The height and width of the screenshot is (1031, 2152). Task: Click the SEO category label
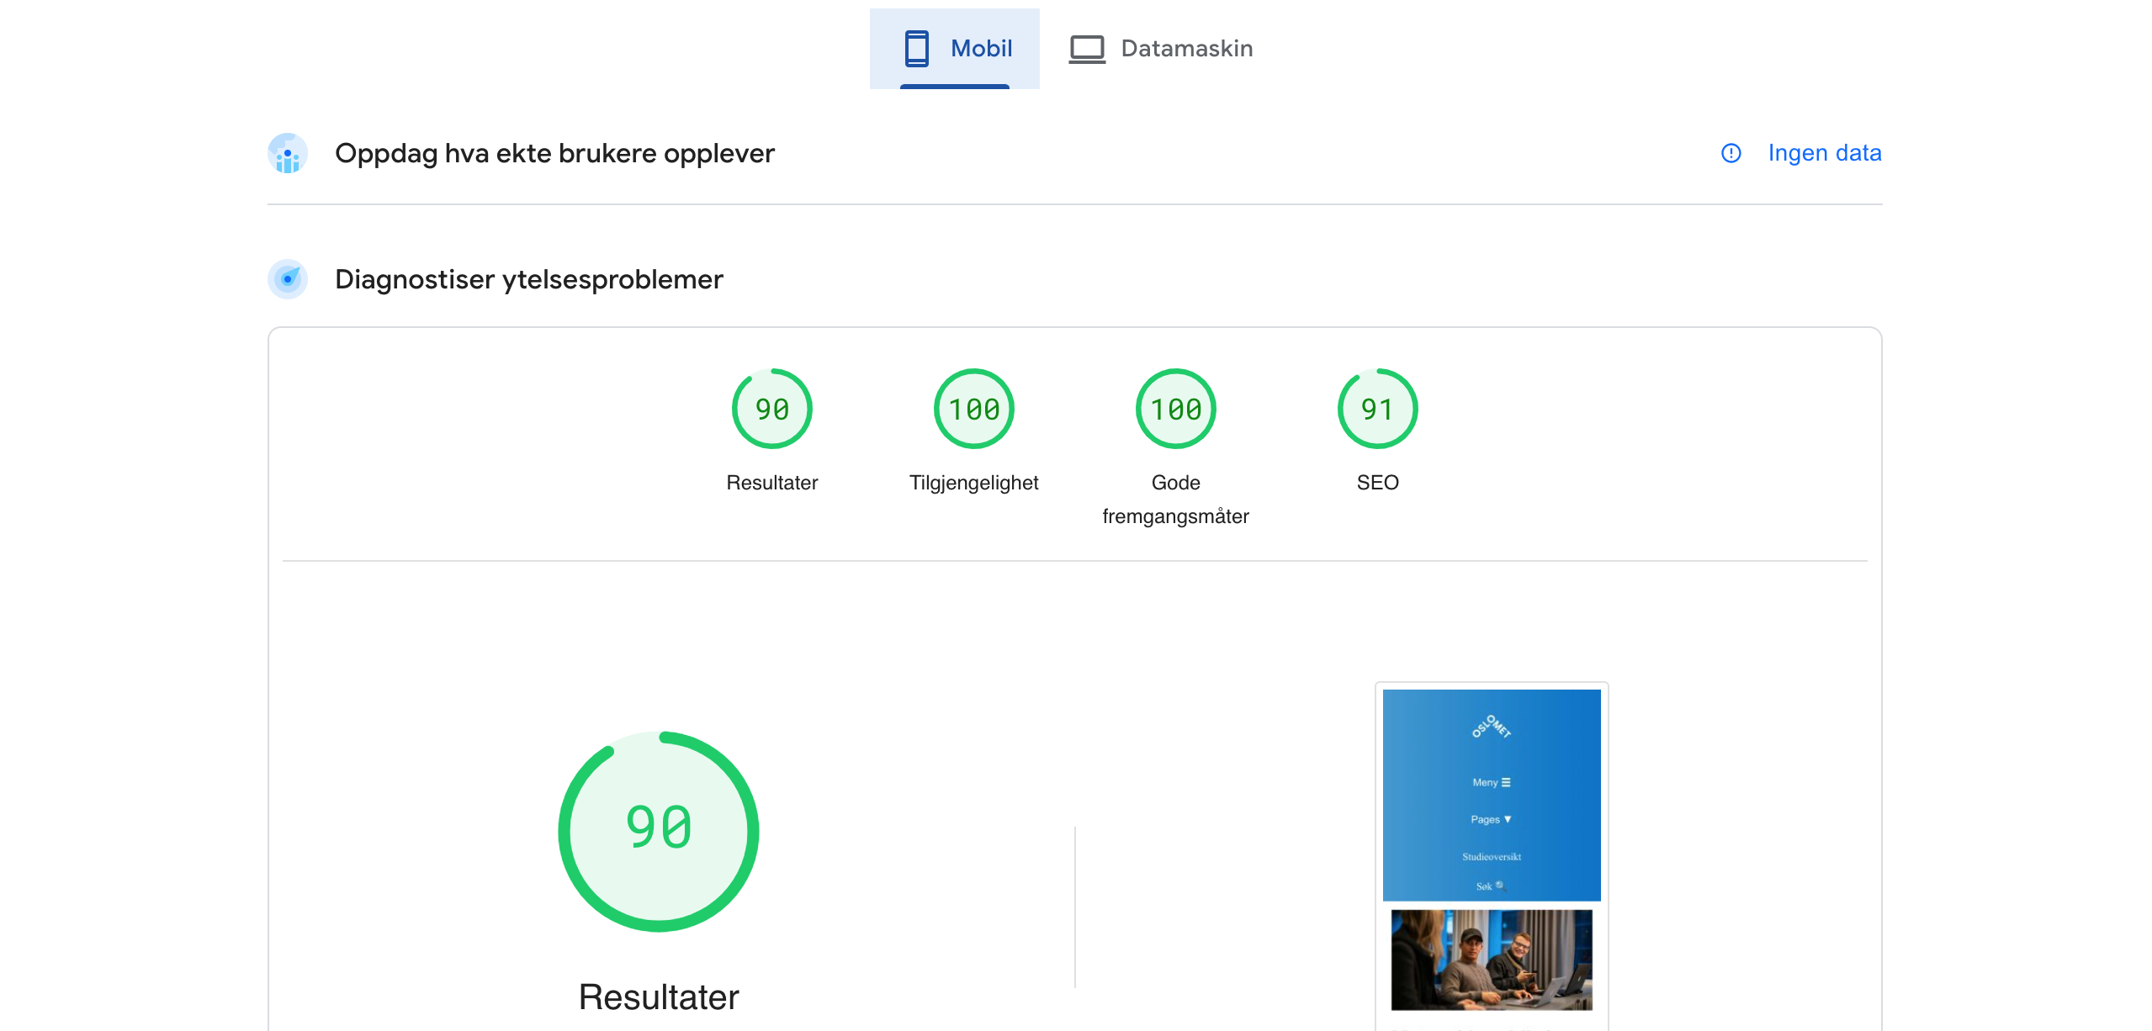point(1377,483)
